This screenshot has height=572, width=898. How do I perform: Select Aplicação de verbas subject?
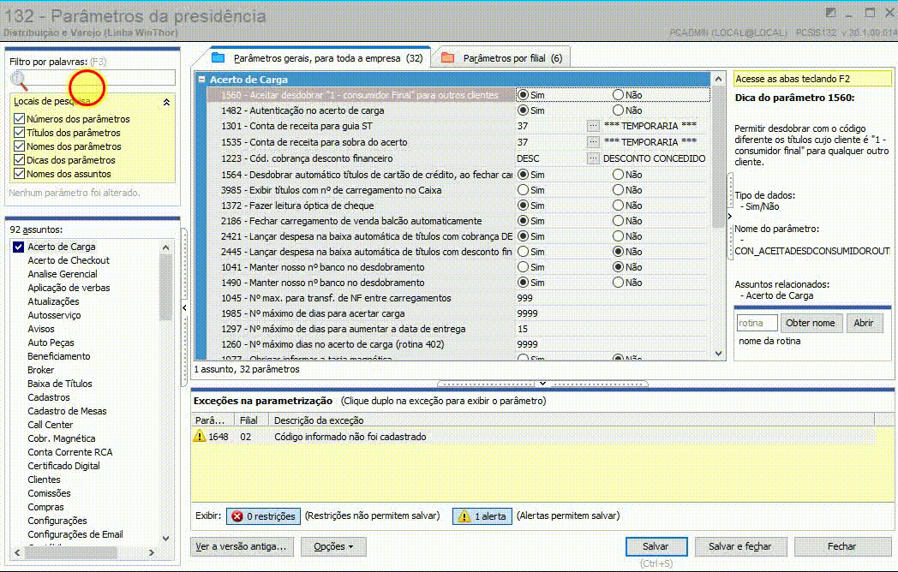click(69, 288)
